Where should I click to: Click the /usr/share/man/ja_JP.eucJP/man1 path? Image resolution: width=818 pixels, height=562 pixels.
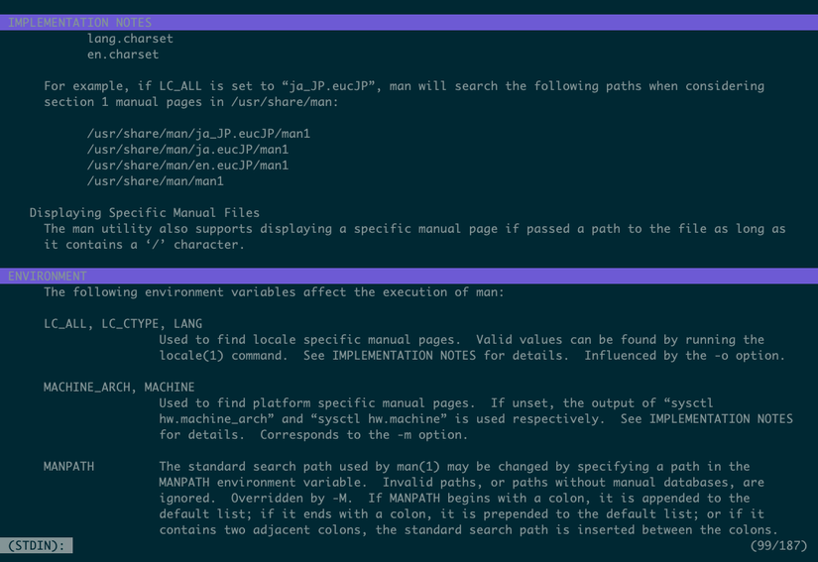(x=198, y=133)
